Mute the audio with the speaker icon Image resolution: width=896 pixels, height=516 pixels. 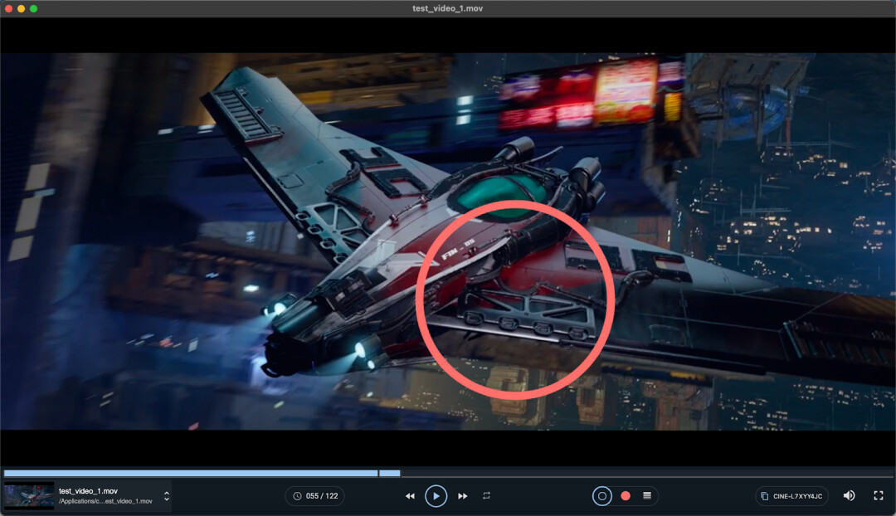coord(850,495)
